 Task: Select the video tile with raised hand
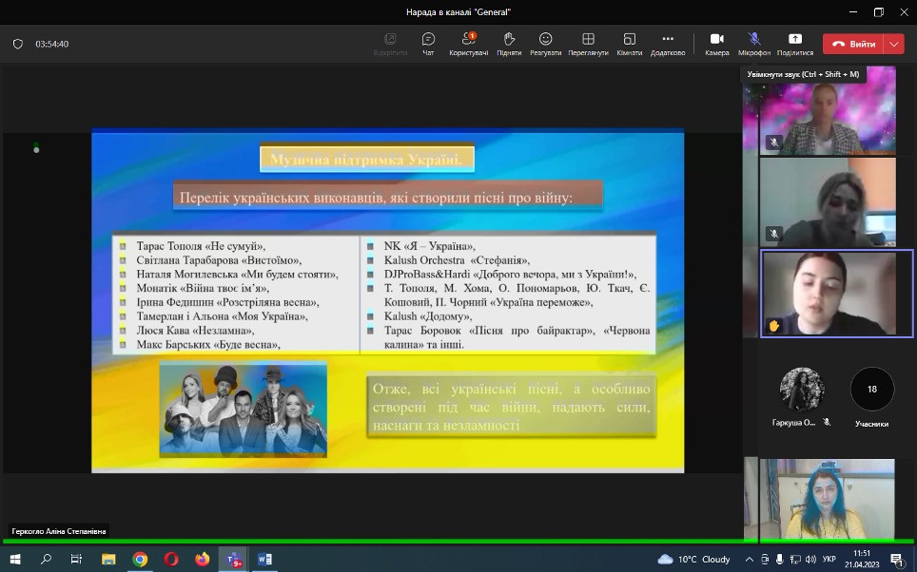(837, 294)
